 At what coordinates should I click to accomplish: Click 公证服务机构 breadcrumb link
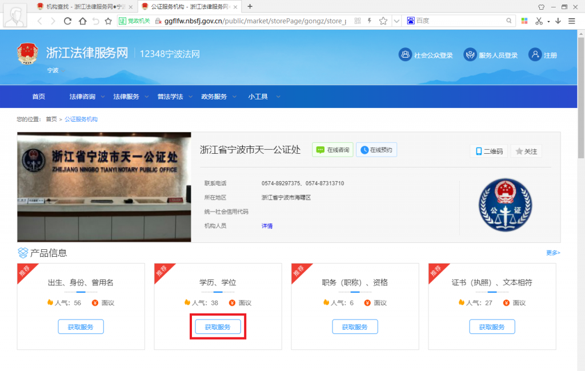(81, 119)
